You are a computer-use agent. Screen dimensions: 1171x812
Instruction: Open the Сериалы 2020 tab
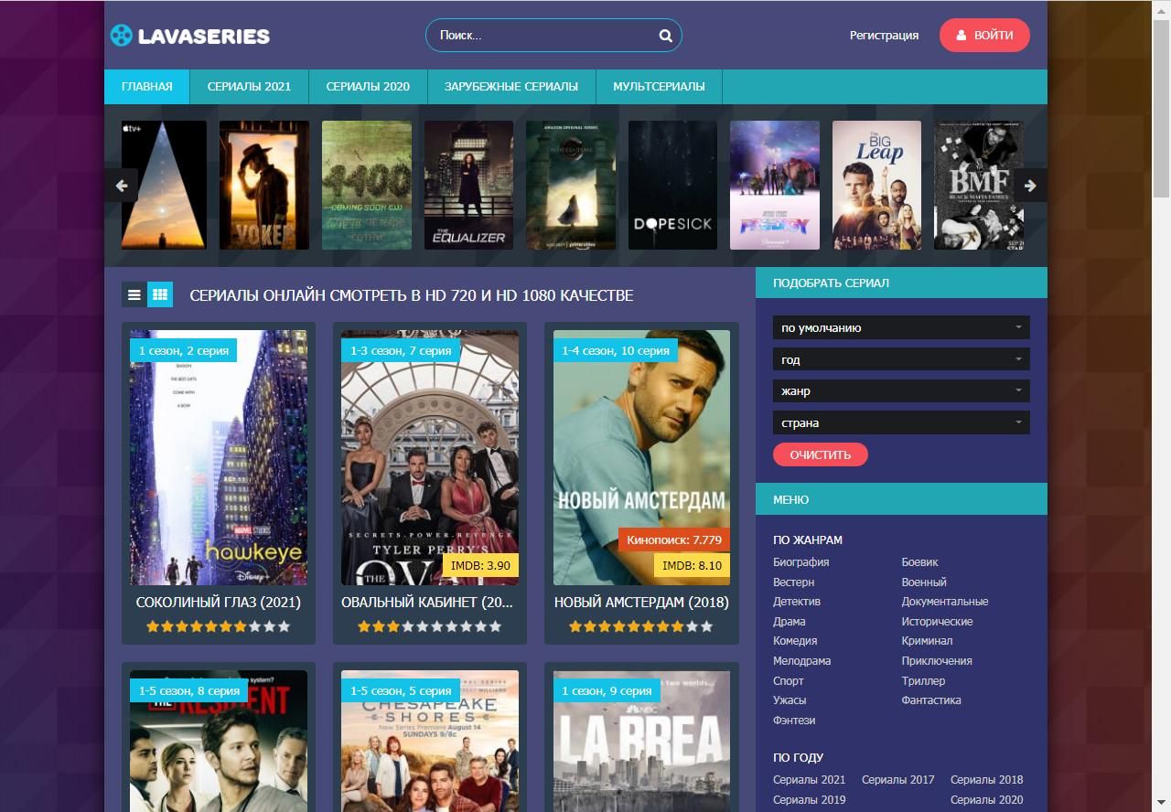pos(368,87)
